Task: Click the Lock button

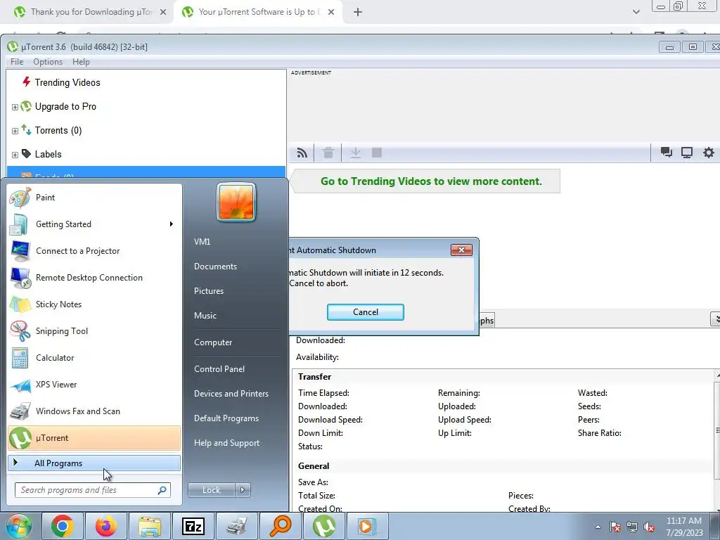Action: point(211,490)
